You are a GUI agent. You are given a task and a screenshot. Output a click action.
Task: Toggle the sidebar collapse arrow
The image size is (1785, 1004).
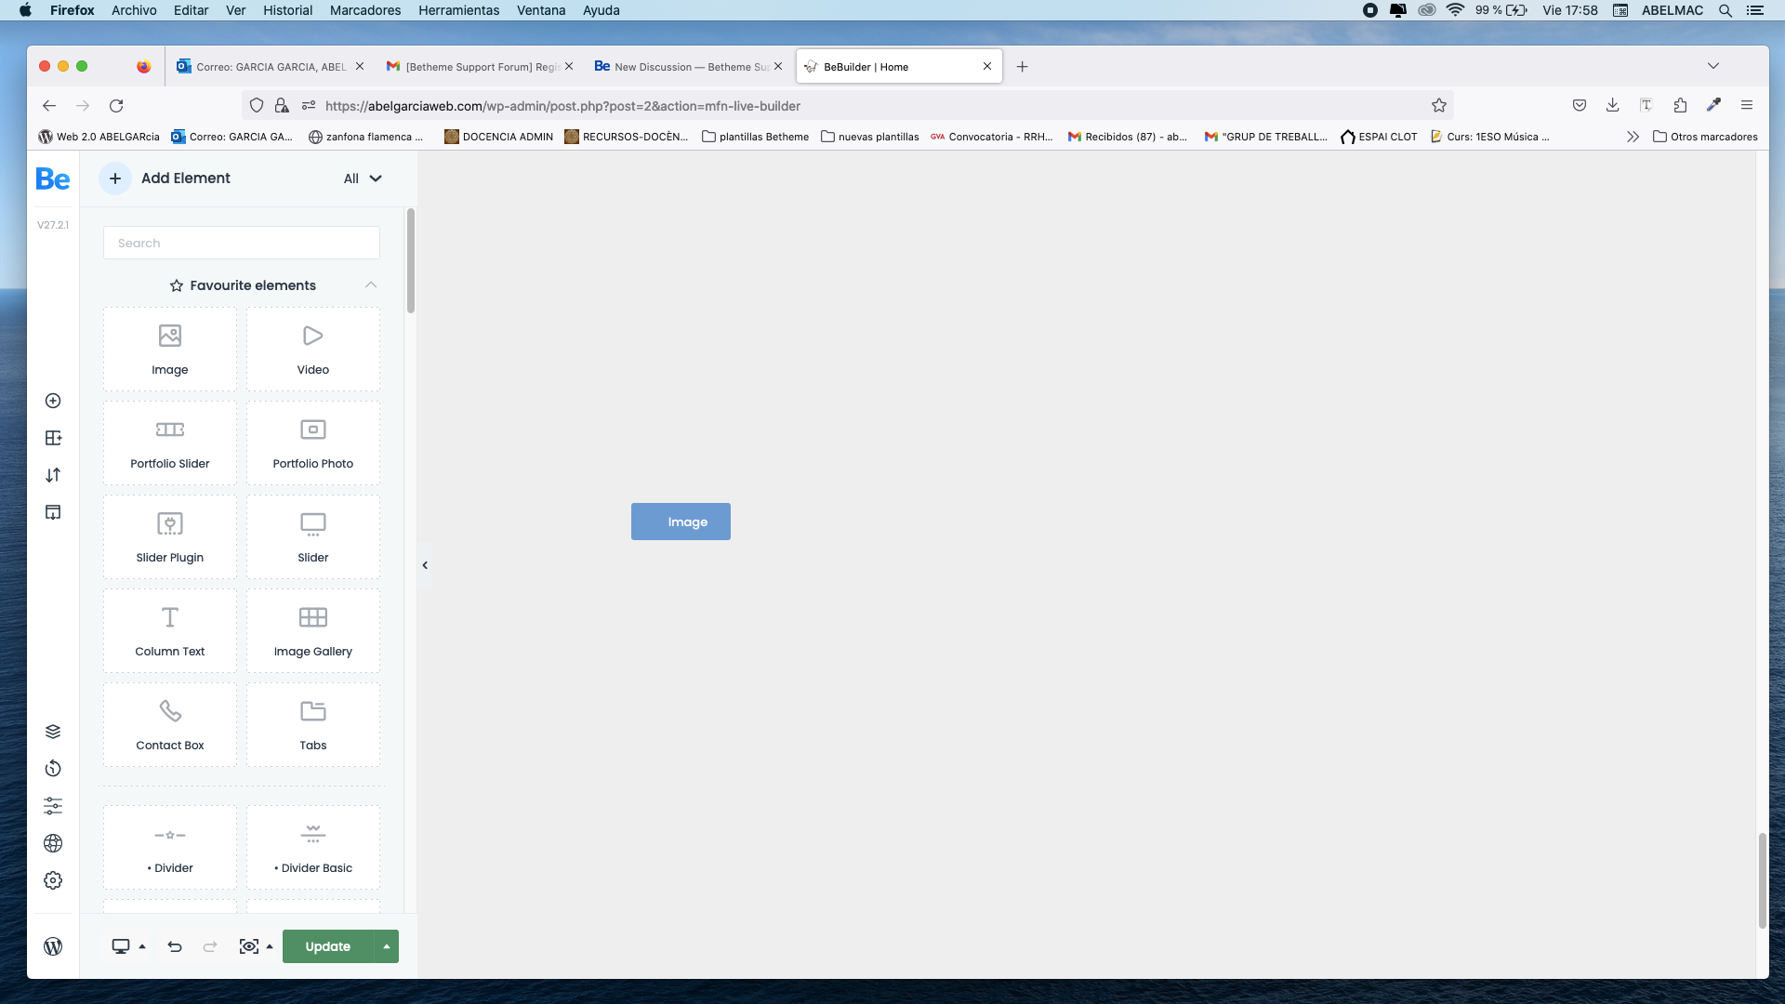pyautogui.click(x=424, y=565)
